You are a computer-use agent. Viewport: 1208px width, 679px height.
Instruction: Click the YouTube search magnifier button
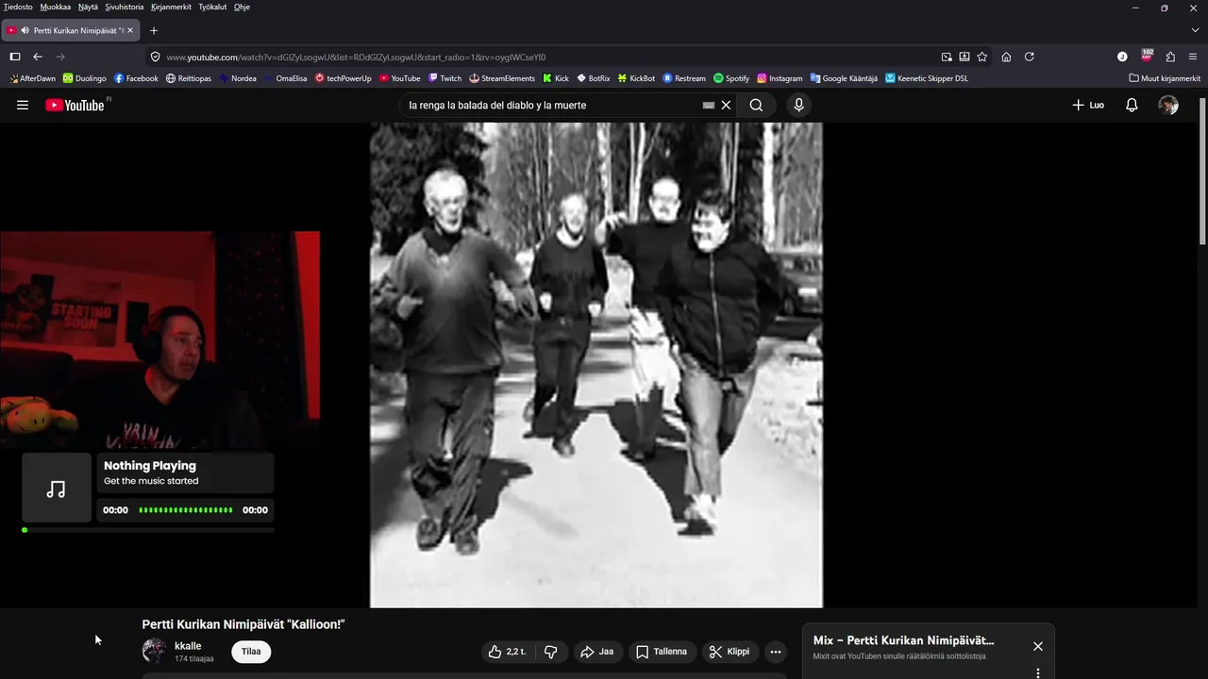tap(756, 105)
